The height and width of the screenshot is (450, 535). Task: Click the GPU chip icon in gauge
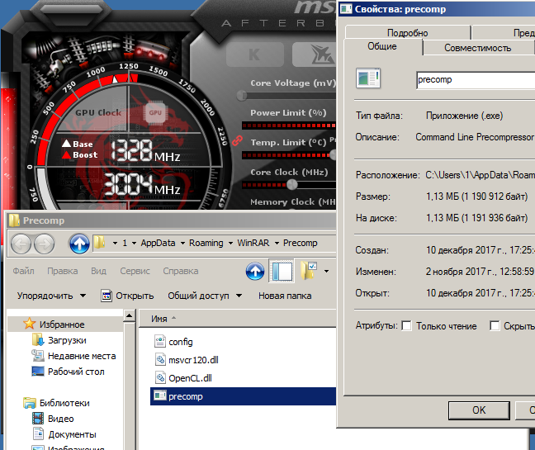pyautogui.click(x=154, y=112)
